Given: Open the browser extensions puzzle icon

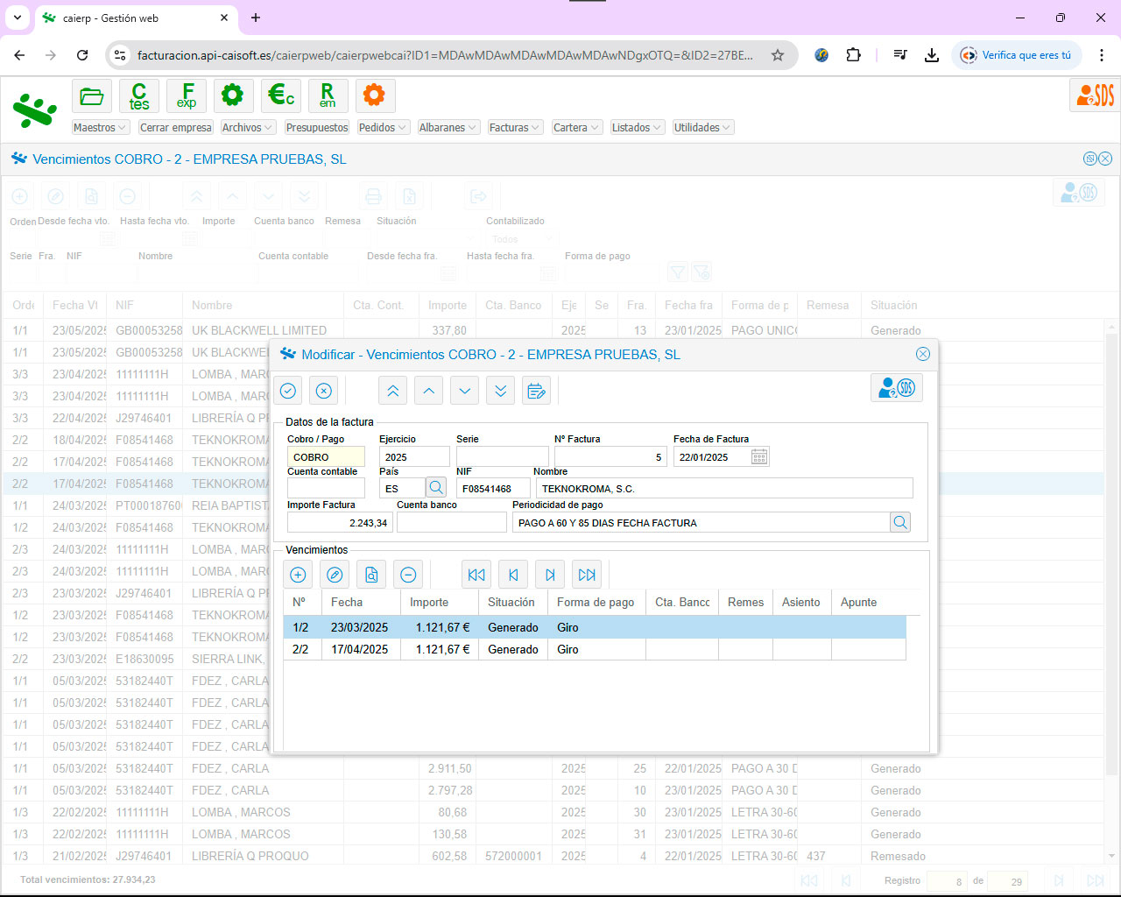Looking at the screenshot, I should click(853, 55).
